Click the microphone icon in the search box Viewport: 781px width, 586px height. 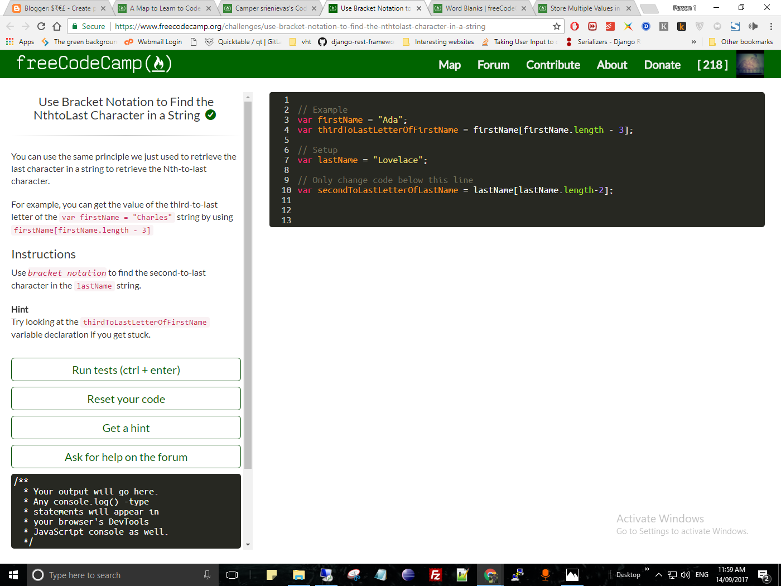coord(207,575)
